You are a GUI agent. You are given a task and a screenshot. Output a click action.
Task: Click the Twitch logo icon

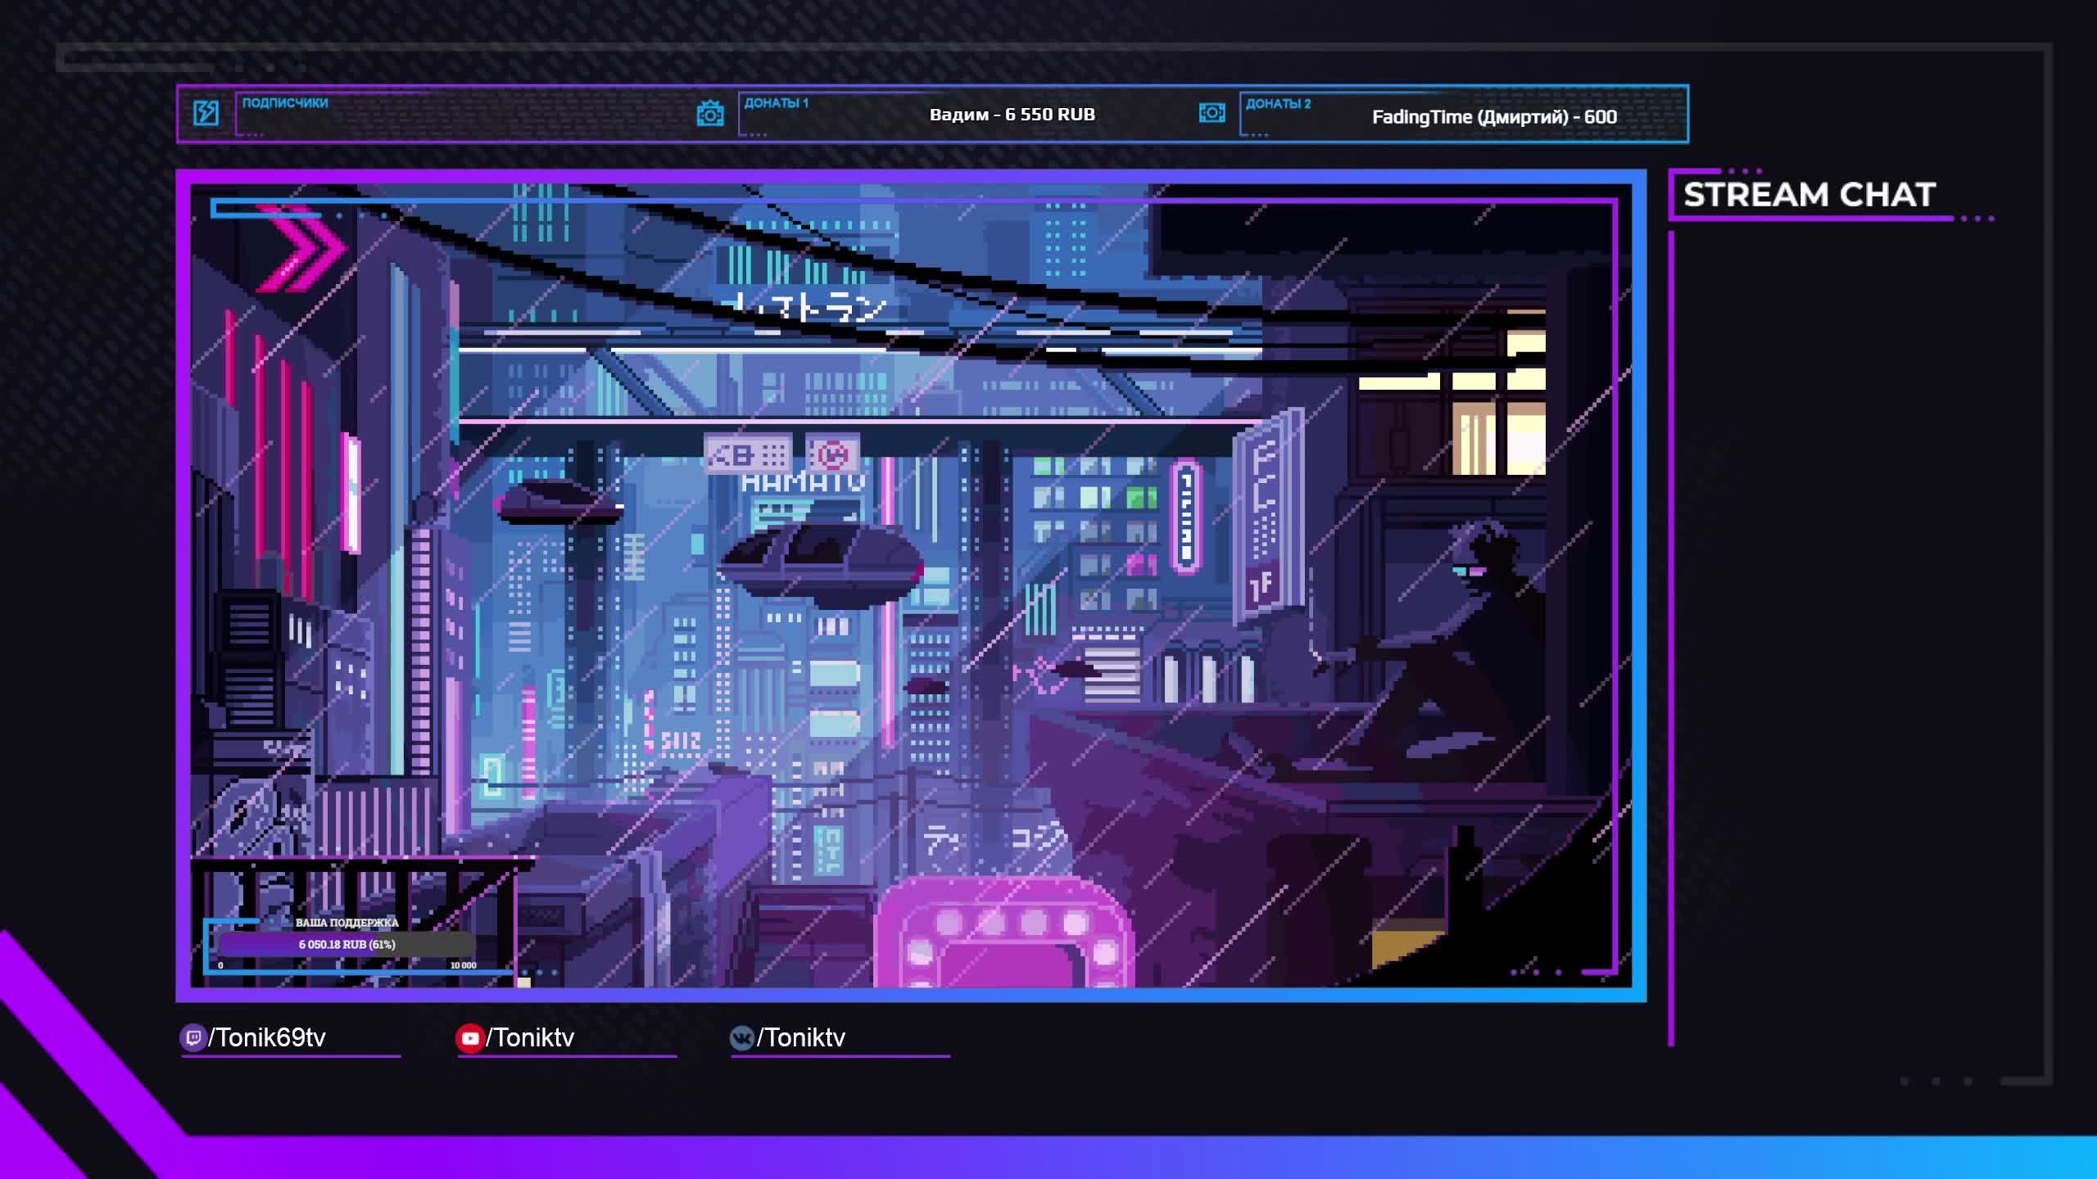pyautogui.click(x=192, y=1038)
